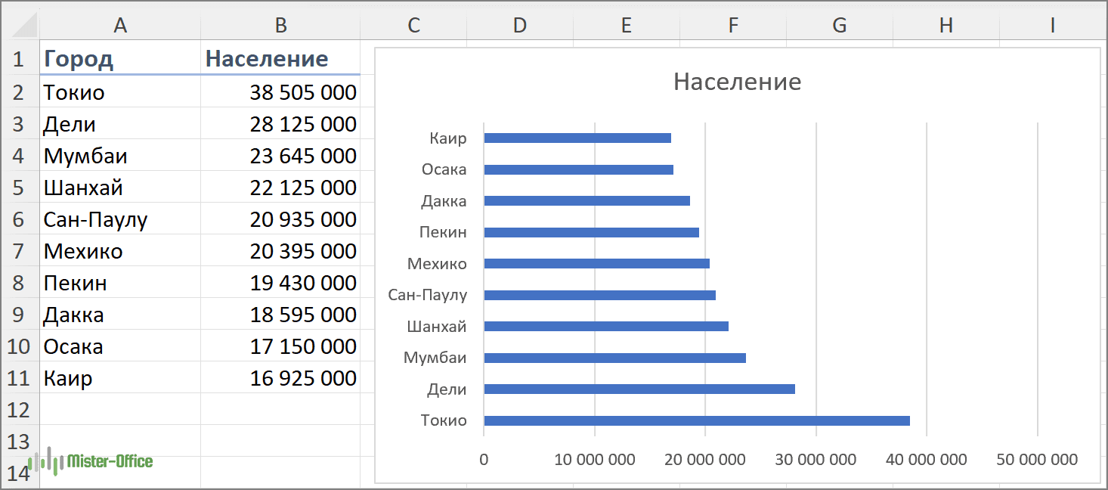Select column I header

click(1052, 25)
